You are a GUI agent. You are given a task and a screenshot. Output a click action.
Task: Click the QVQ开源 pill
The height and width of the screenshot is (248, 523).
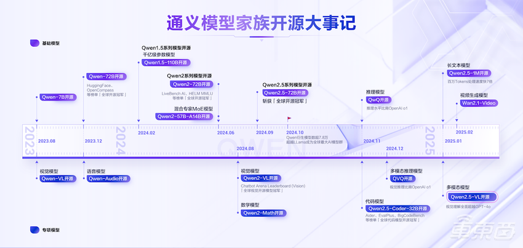(x=405, y=178)
